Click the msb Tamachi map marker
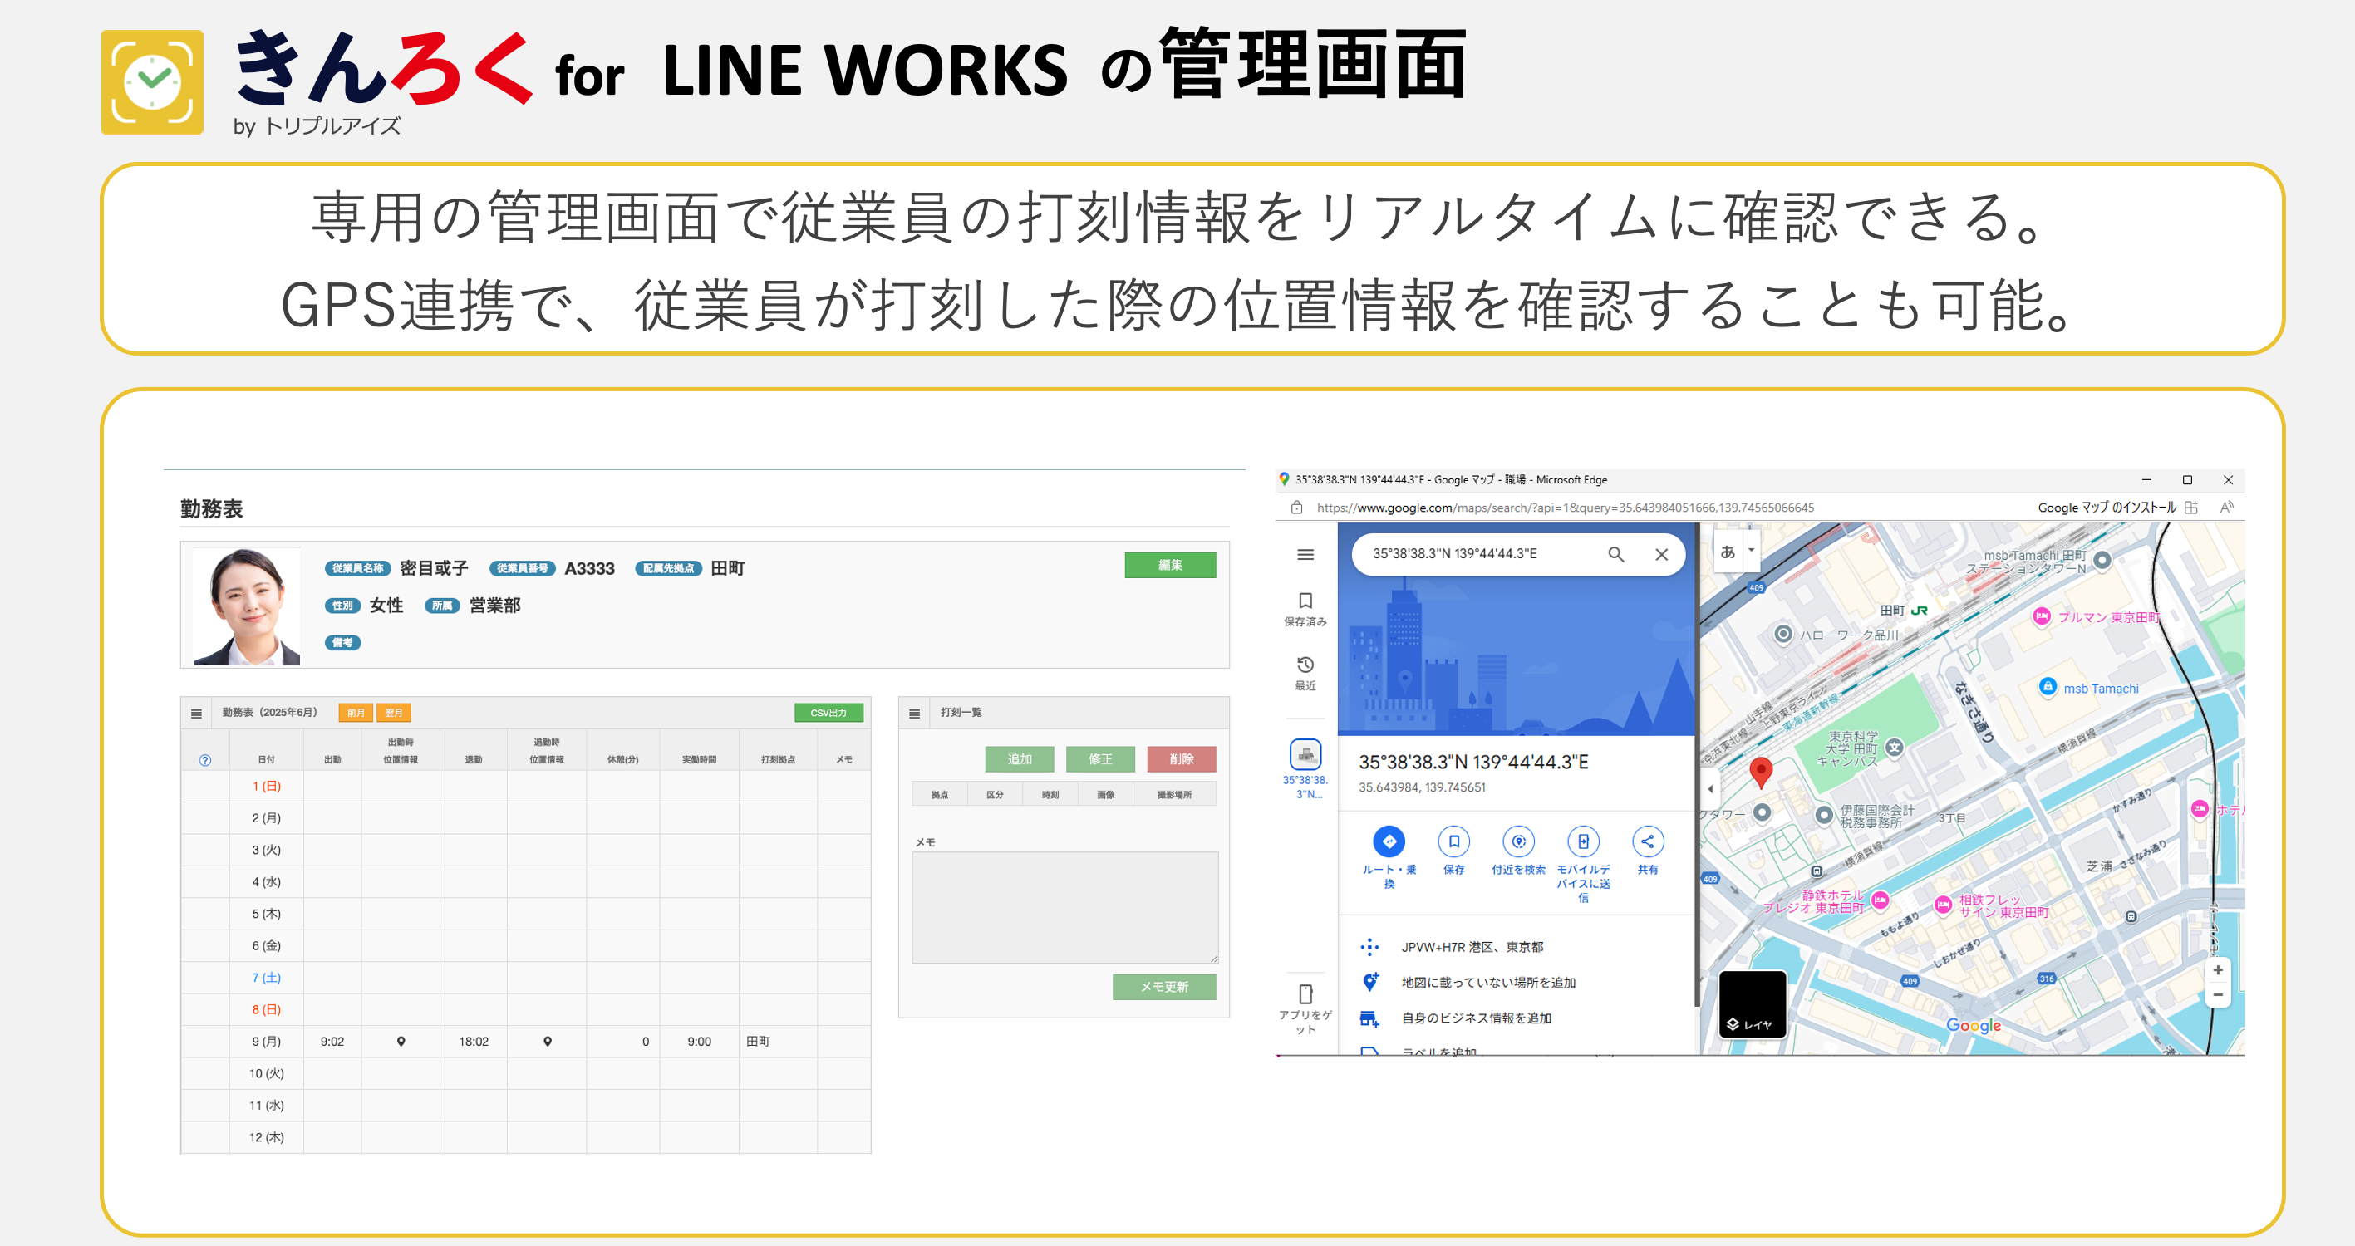2355x1246 pixels. (2048, 686)
